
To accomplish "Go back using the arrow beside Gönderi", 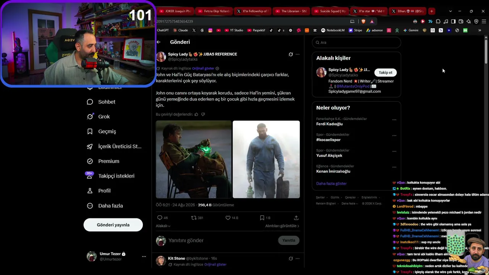I will pyautogui.click(x=159, y=42).
